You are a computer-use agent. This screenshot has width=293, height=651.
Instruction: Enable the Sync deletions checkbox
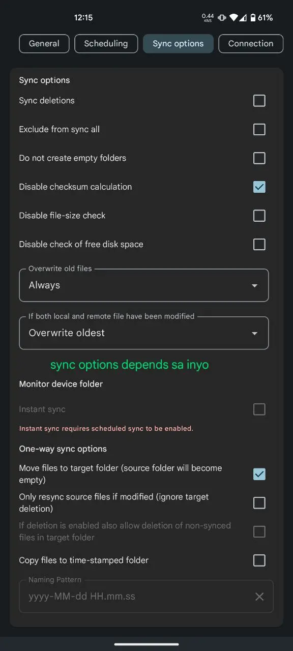point(259,101)
